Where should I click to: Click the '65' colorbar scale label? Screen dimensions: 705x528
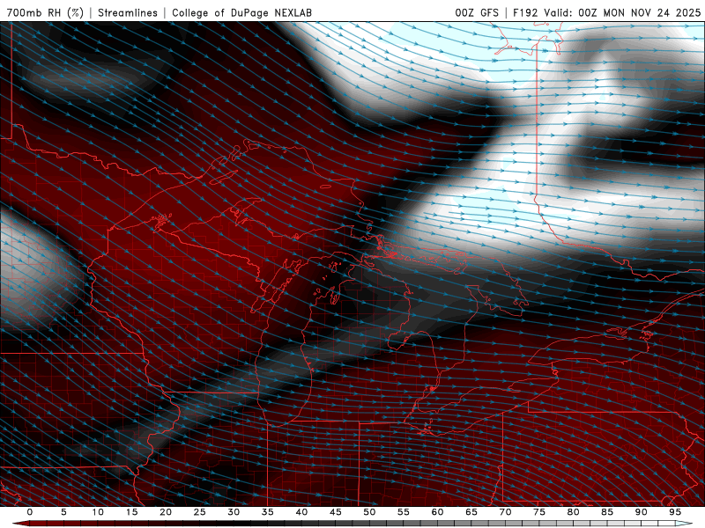(471, 512)
